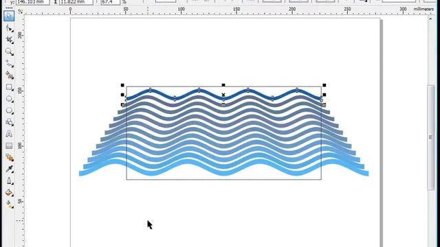Click the scale factor field 67.4
Viewport: 440px width, 247px height.
tap(110, 2)
